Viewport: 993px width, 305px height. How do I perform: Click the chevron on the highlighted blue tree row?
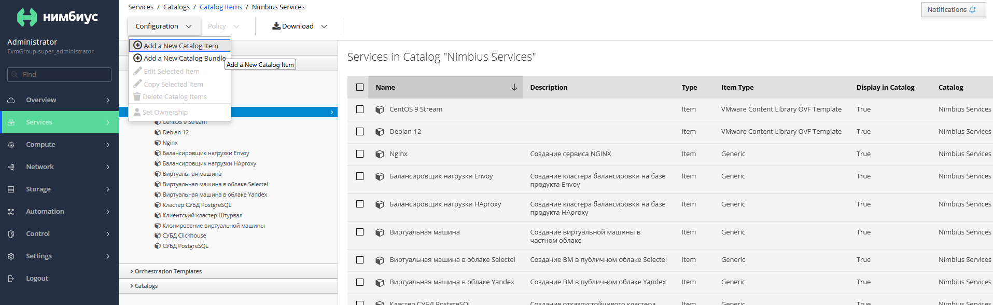click(x=332, y=112)
